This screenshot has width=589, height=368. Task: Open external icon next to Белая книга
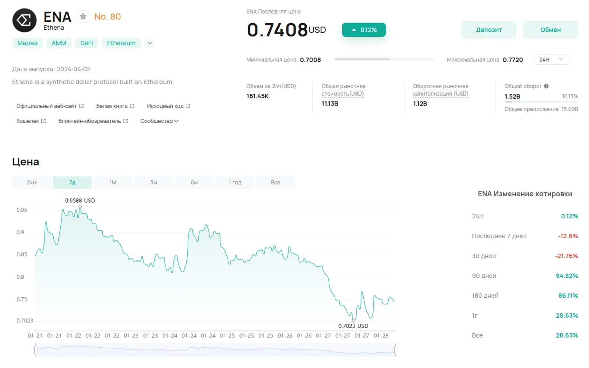pyautogui.click(x=132, y=106)
